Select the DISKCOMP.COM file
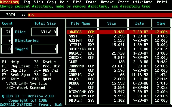This screenshot has height=107, width=172. click(x=118, y=92)
